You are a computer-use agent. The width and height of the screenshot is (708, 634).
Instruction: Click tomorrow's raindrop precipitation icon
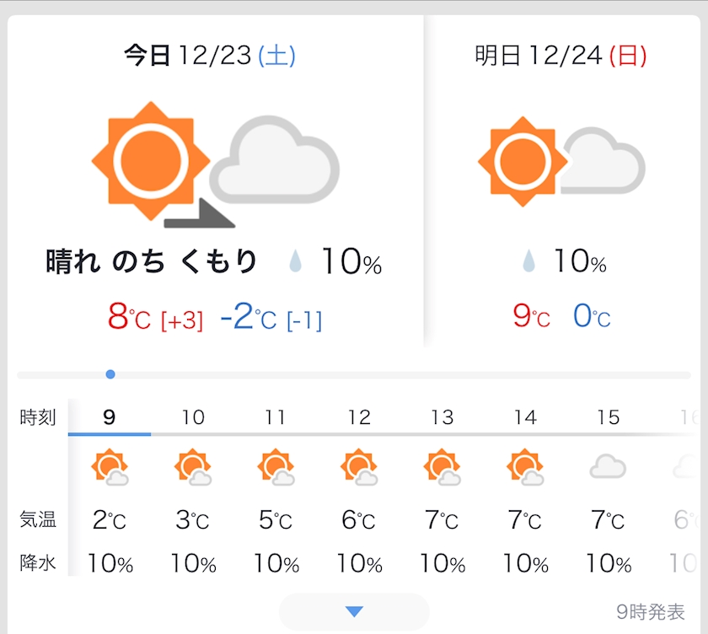click(528, 262)
